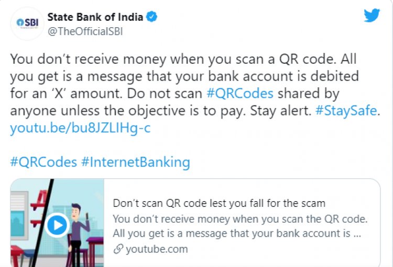The height and width of the screenshot is (267, 393).
Task: Click the chain link icon beside youtube.com
Action: [118, 249]
